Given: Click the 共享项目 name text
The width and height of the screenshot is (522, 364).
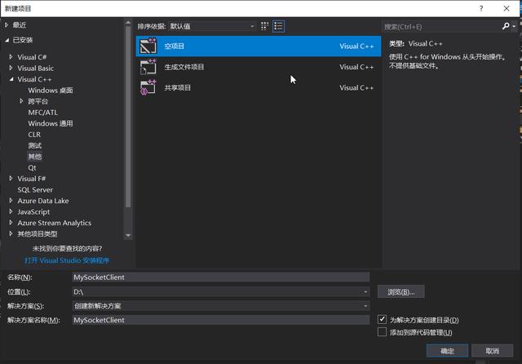Looking at the screenshot, I should click(178, 87).
